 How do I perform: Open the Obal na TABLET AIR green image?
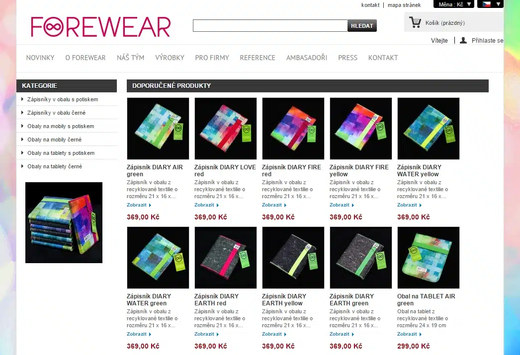(428, 258)
